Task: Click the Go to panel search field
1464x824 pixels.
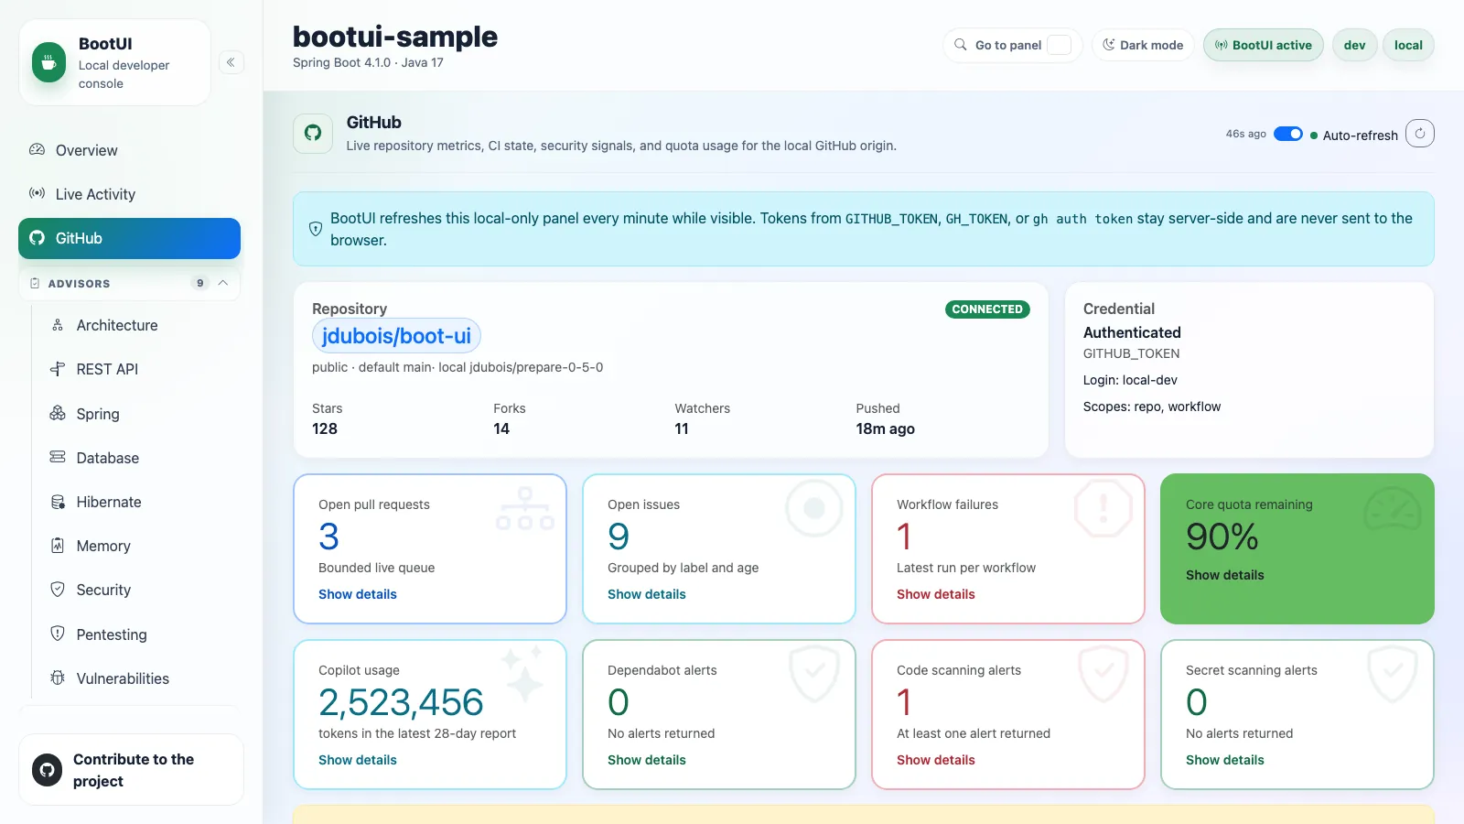Action: click(x=1012, y=45)
